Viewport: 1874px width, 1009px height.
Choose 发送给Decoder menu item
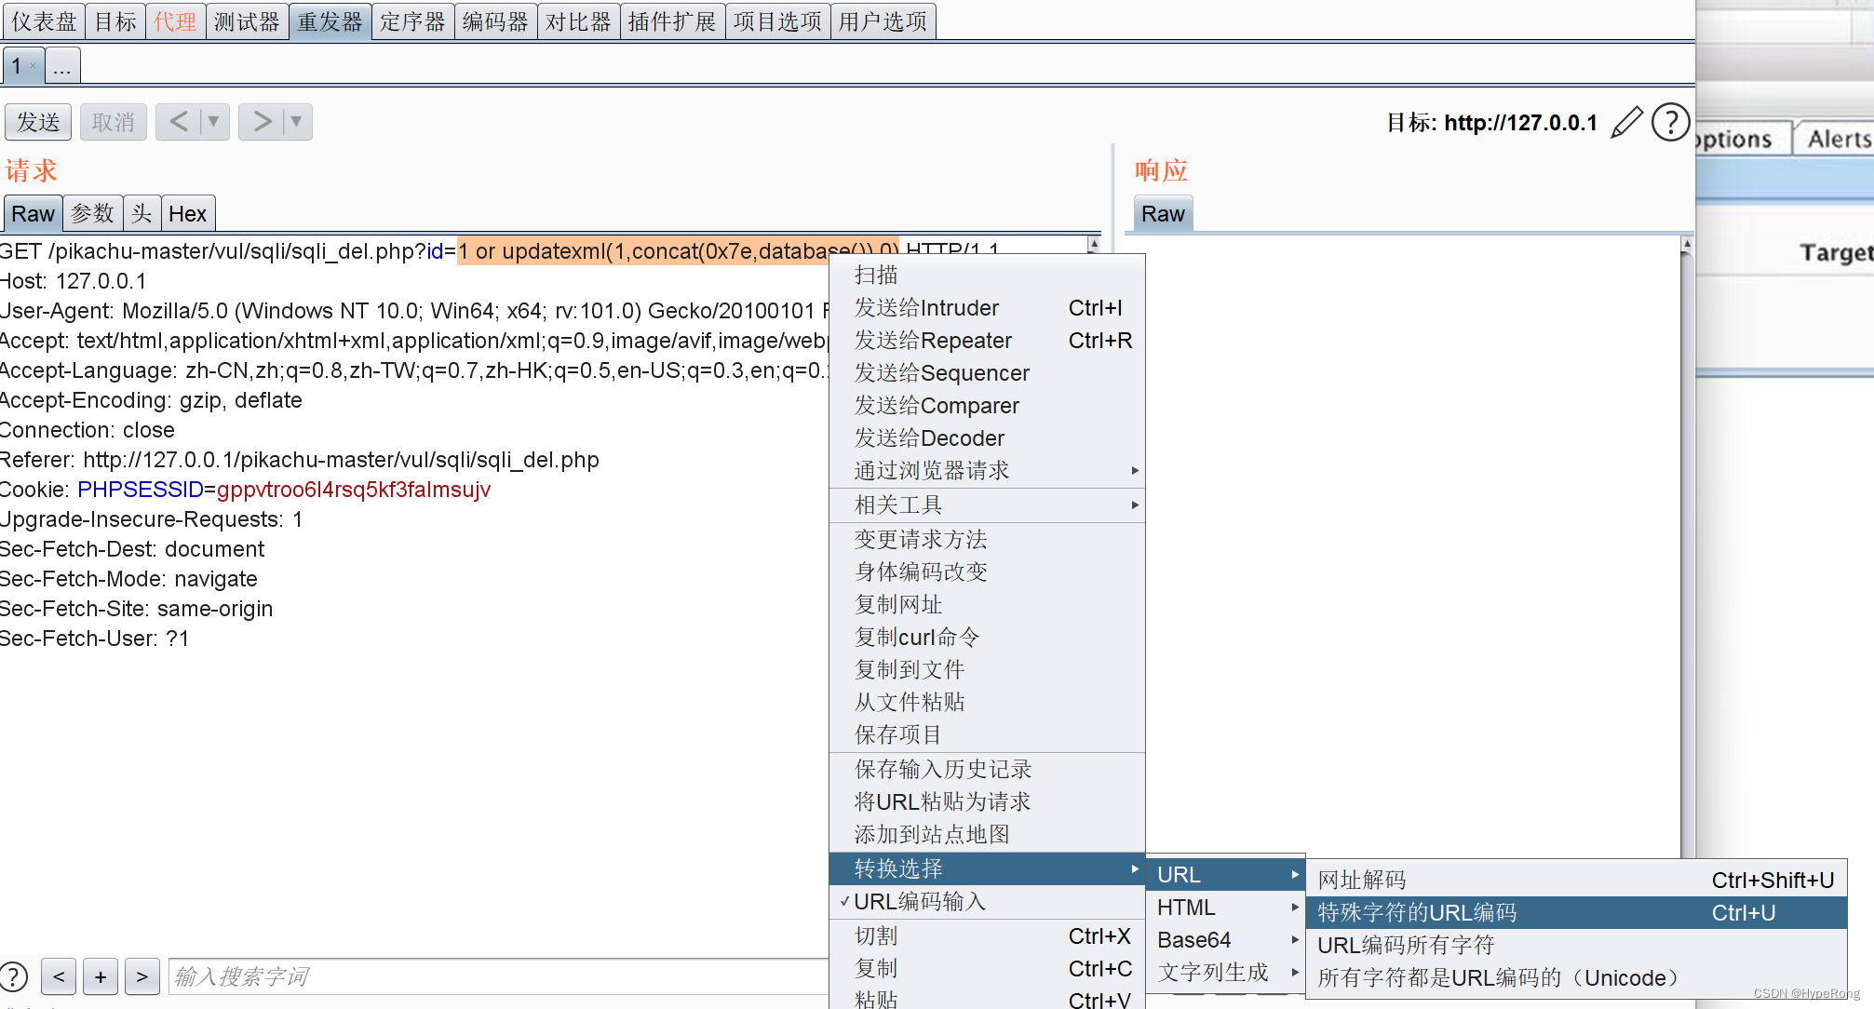pos(987,438)
